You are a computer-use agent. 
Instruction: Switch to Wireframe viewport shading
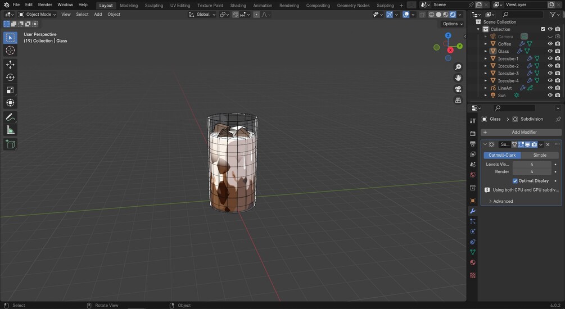click(431, 15)
